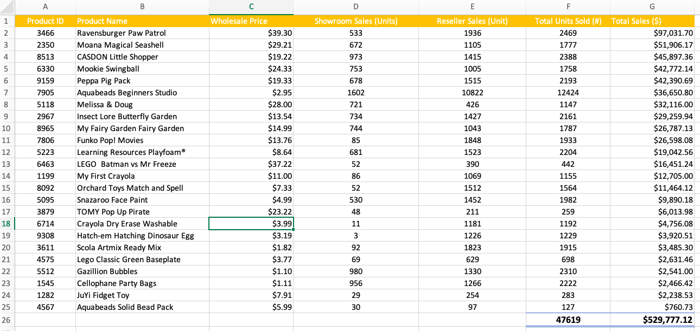Click the grand total $529,777.12 cell
This screenshot has width=700, height=331.
point(652,320)
